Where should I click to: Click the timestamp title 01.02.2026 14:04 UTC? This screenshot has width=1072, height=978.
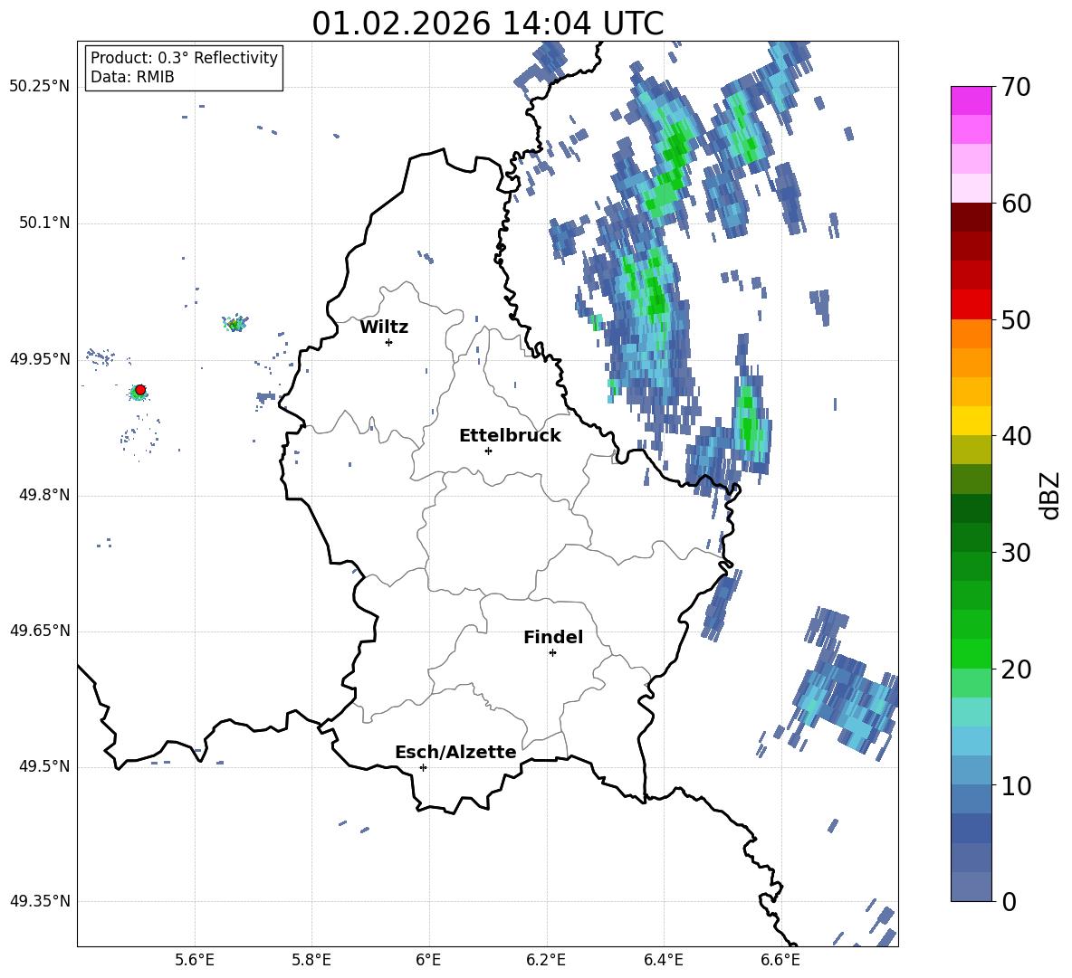487,24
